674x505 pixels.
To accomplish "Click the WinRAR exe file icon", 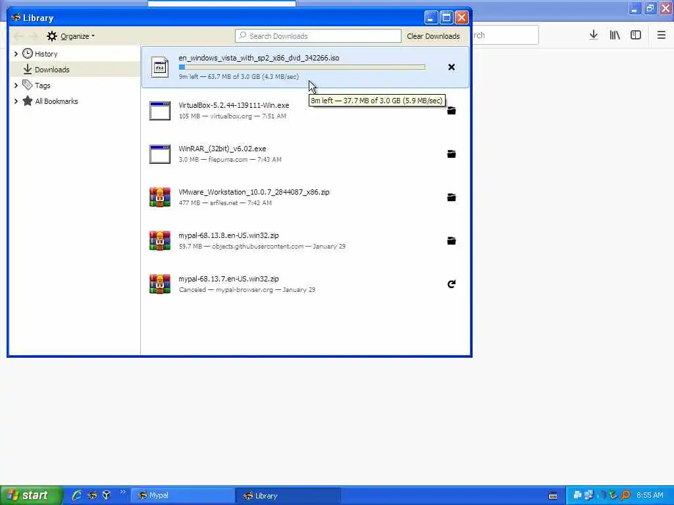I will pyautogui.click(x=160, y=154).
